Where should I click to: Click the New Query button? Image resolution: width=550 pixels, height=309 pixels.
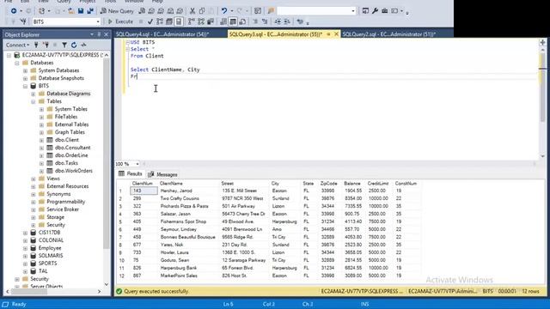[x=117, y=11]
